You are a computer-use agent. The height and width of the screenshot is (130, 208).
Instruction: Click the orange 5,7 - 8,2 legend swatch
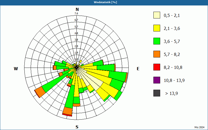157,54
